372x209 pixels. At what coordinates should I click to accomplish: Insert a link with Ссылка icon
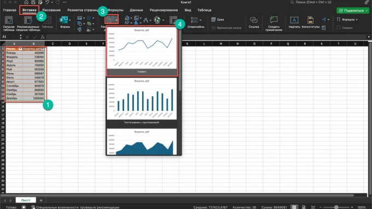click(254, 22)
